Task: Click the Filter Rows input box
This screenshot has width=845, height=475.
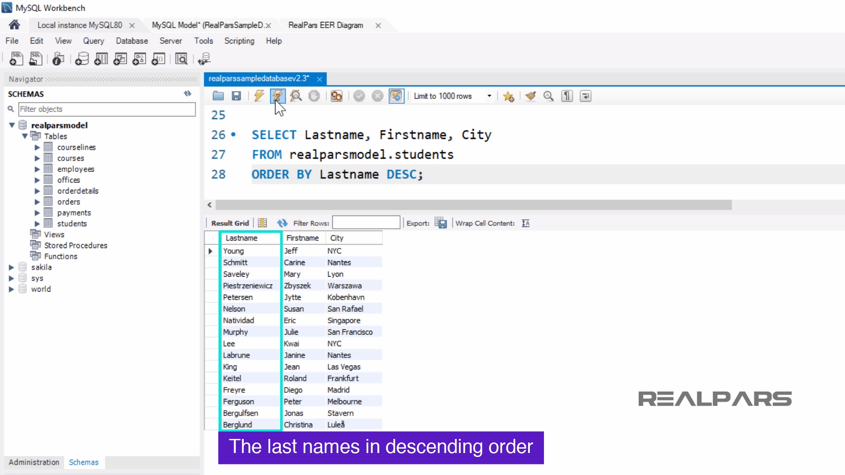Action: (366, 223)
